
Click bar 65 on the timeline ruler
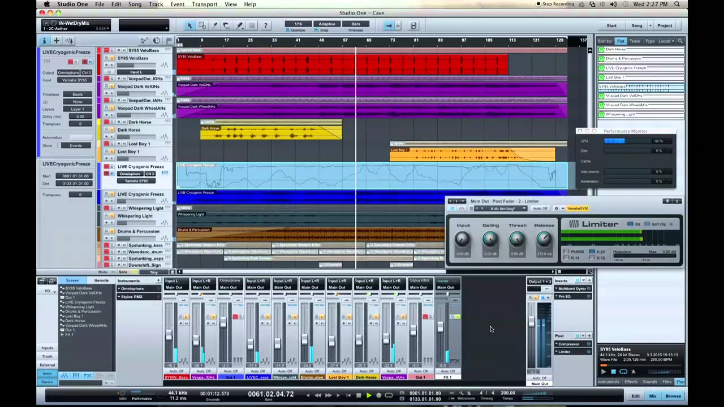369,40
